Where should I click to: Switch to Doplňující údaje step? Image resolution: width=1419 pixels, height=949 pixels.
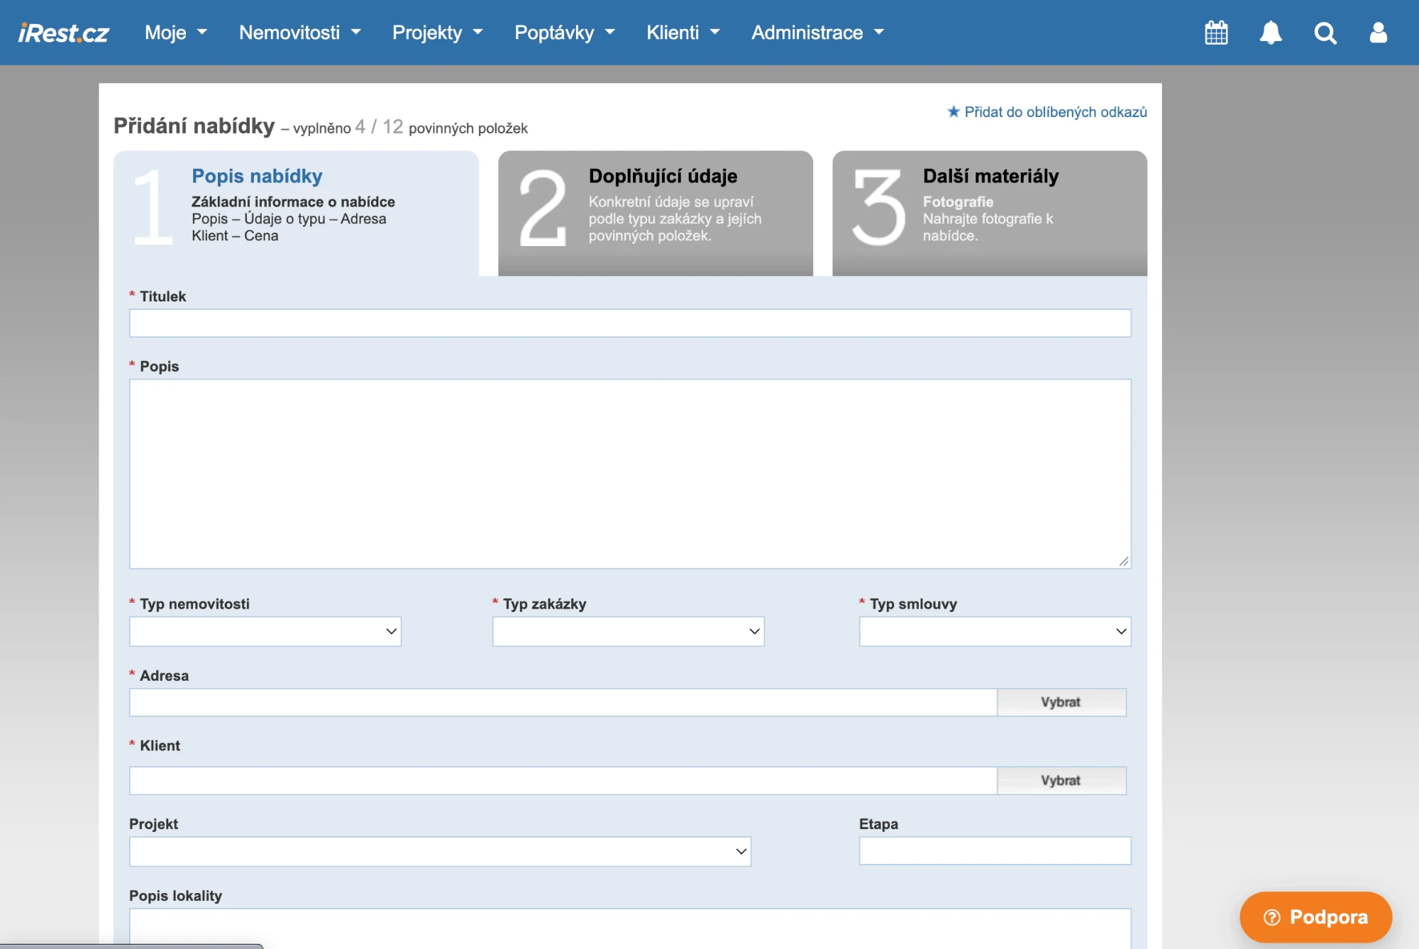[656, 213]
